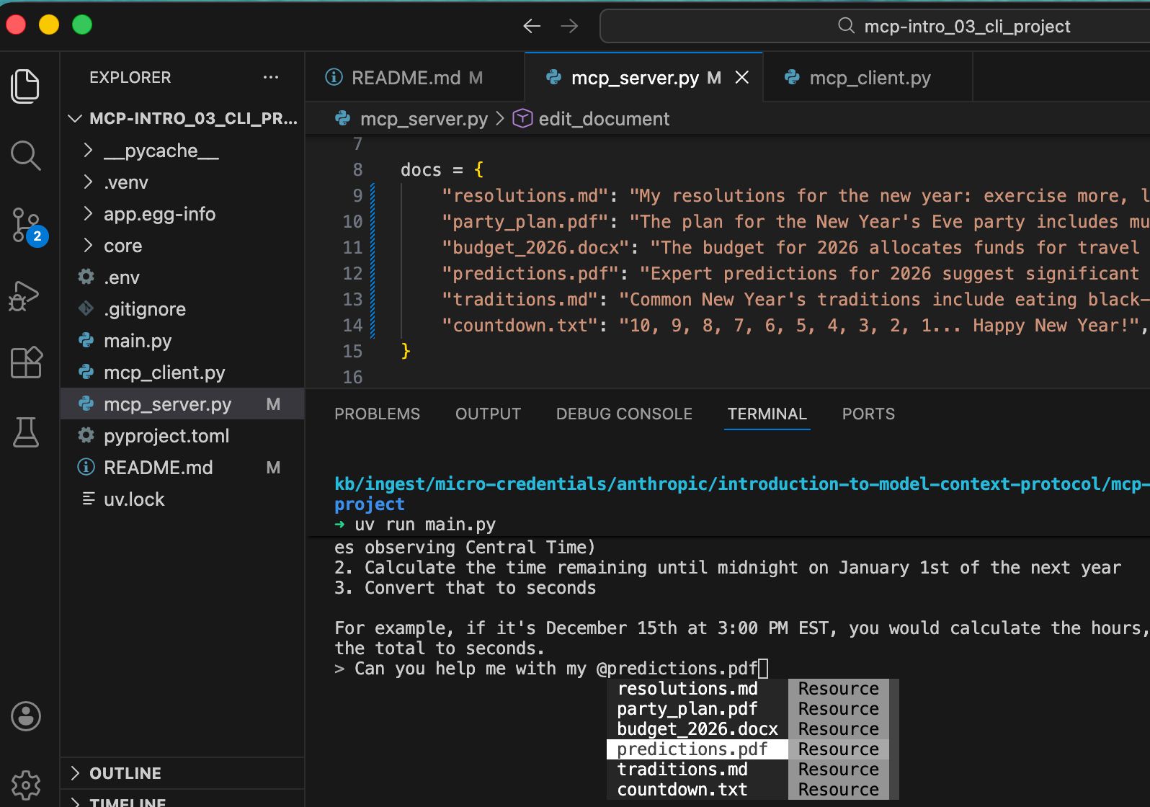Click the search magnifier in command center
The height and width of the screenshot is (807, 1150).
846,26
